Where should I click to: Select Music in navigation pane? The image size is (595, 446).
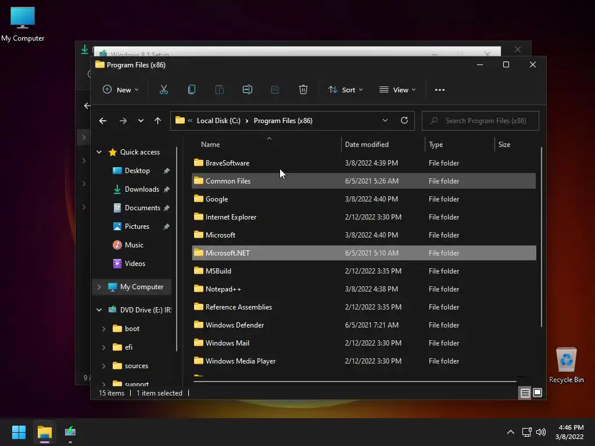pos(134,245)
